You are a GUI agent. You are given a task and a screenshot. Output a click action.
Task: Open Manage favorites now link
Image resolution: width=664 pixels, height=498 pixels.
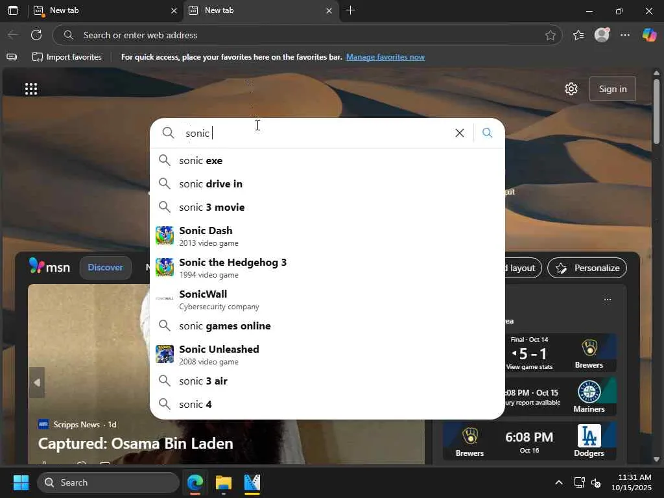[385, 57]
